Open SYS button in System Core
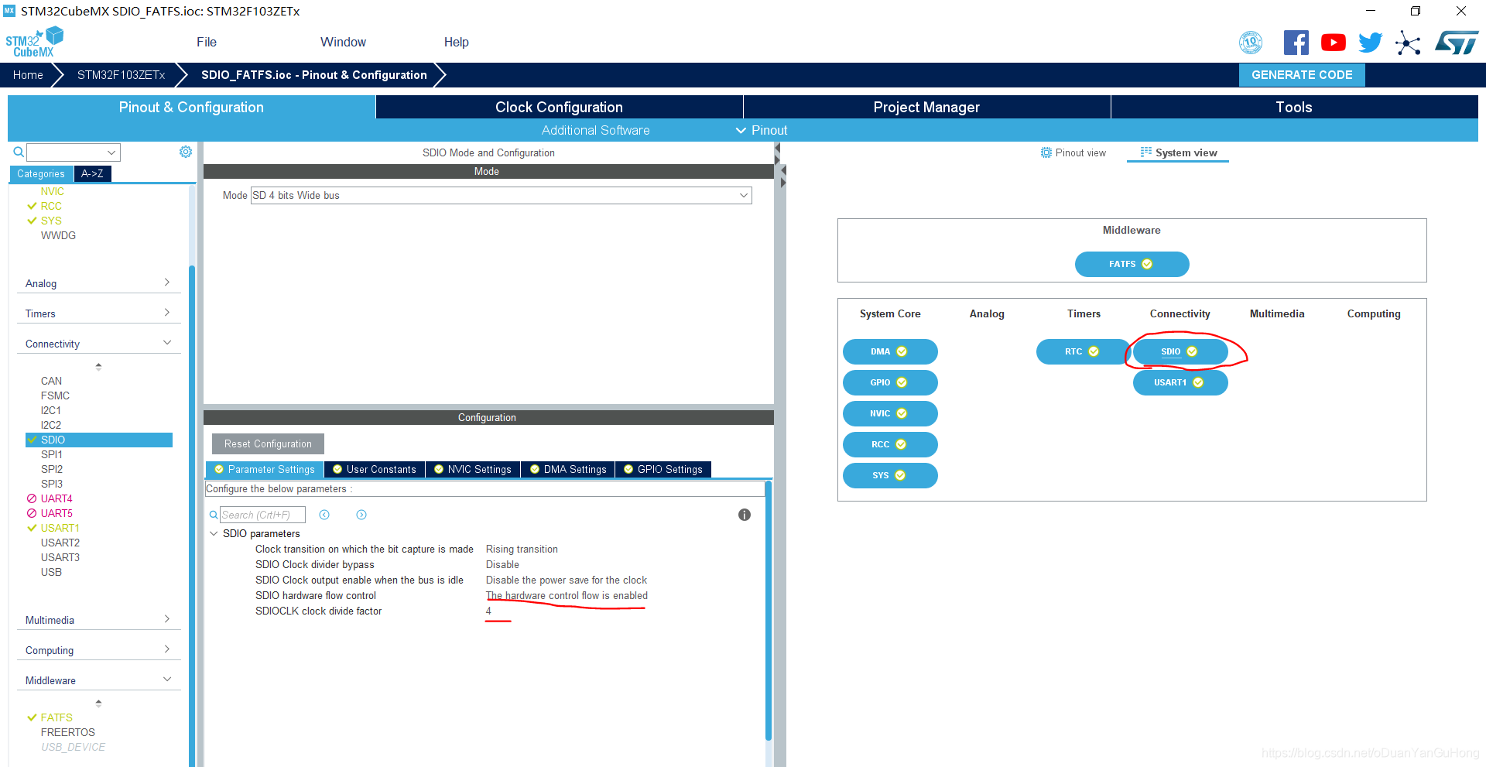The width and height of the screenshot is (1486, 767). (x=890, y=475)
